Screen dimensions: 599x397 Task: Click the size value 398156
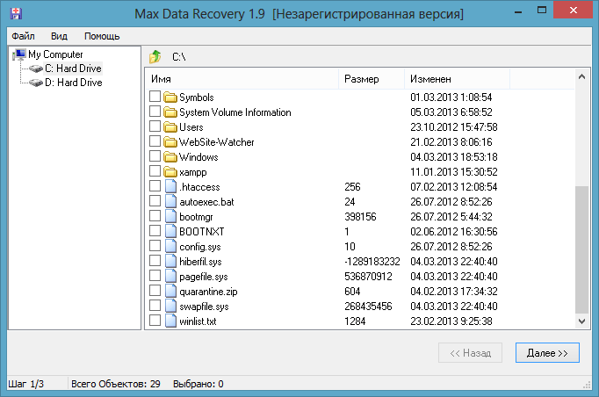pos(360,217)
